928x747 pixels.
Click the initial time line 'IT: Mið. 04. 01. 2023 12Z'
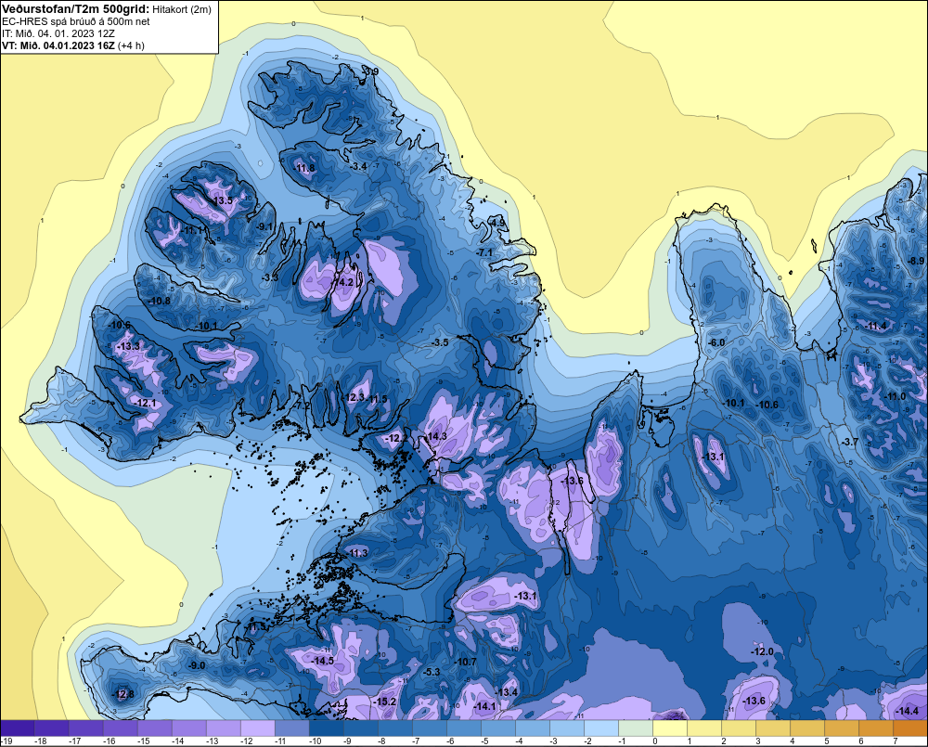[x=58, y=33]
